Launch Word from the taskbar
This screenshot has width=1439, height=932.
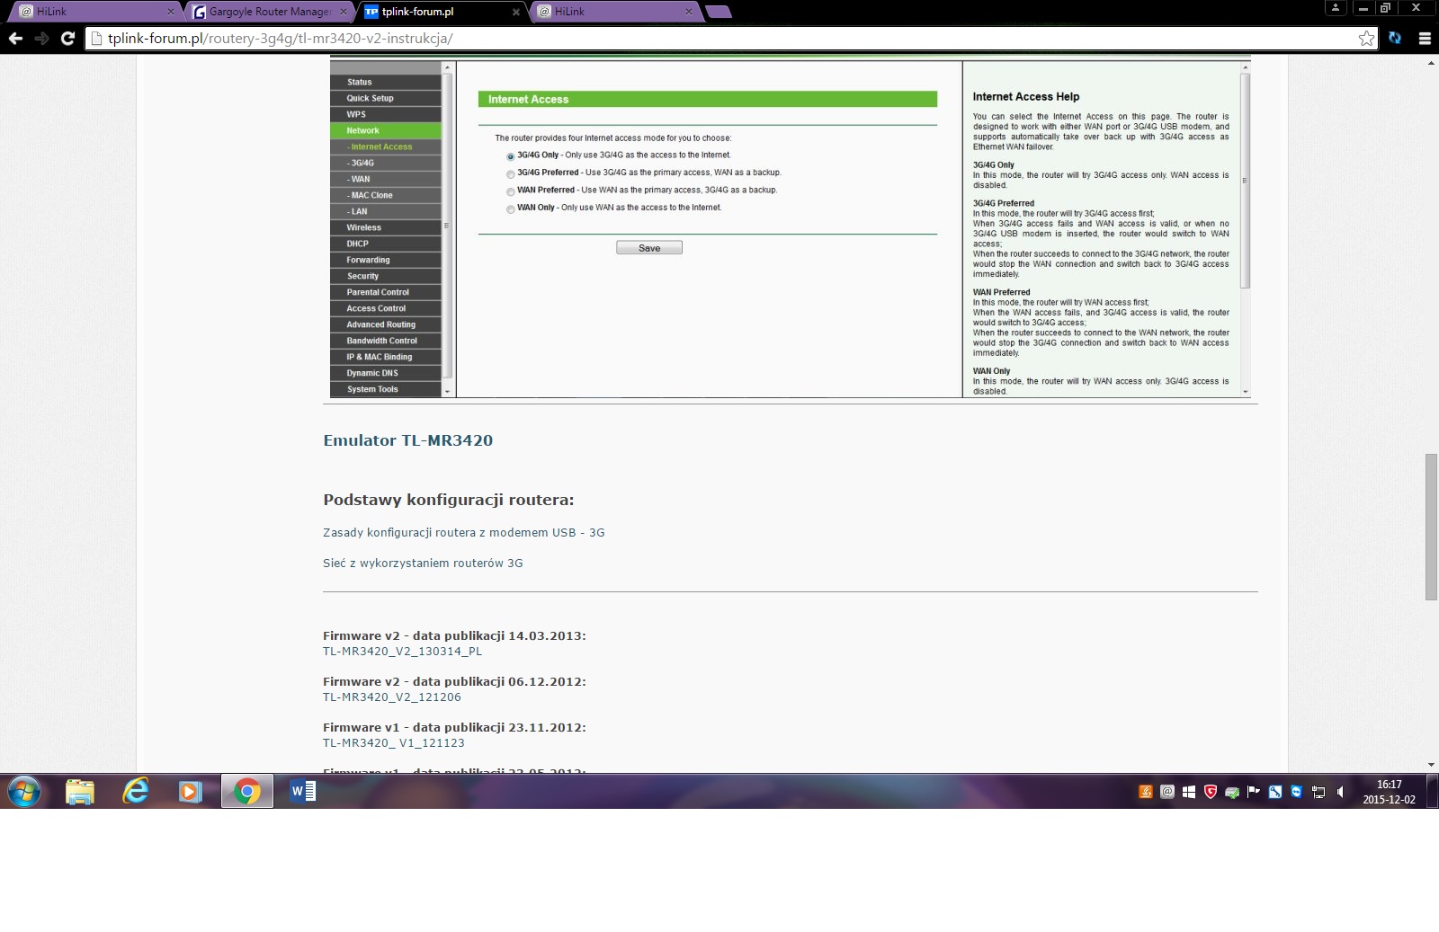coord(303,791)
